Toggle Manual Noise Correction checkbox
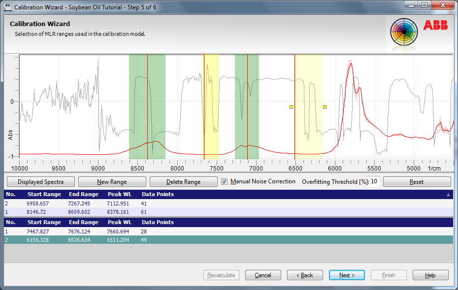 (225, 181)
